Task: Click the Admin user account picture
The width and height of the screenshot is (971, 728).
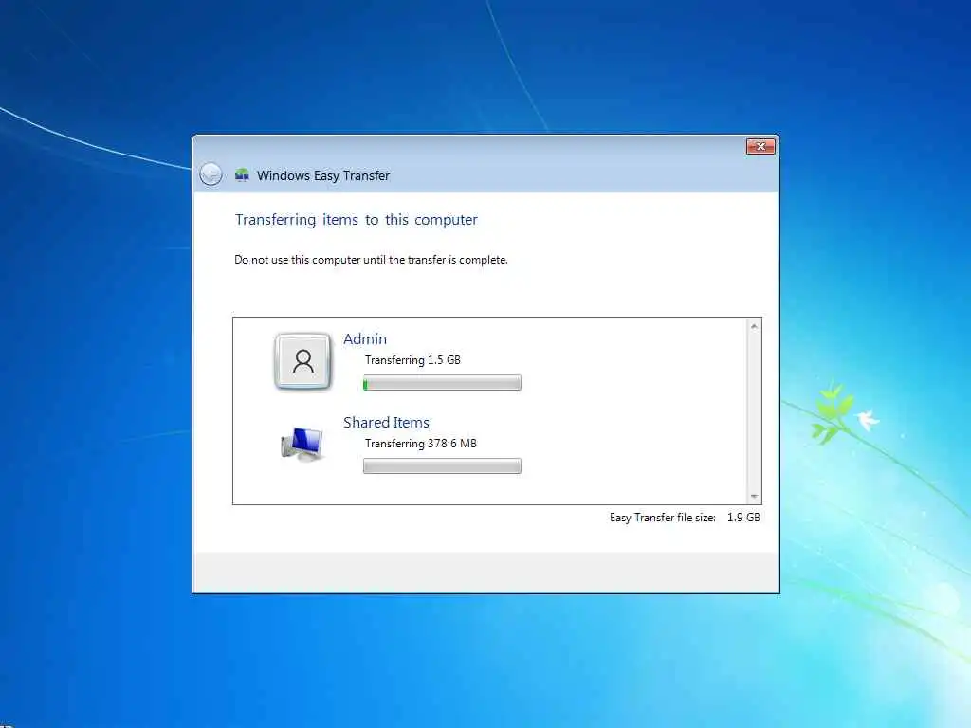Action: (x=302, y=361)
